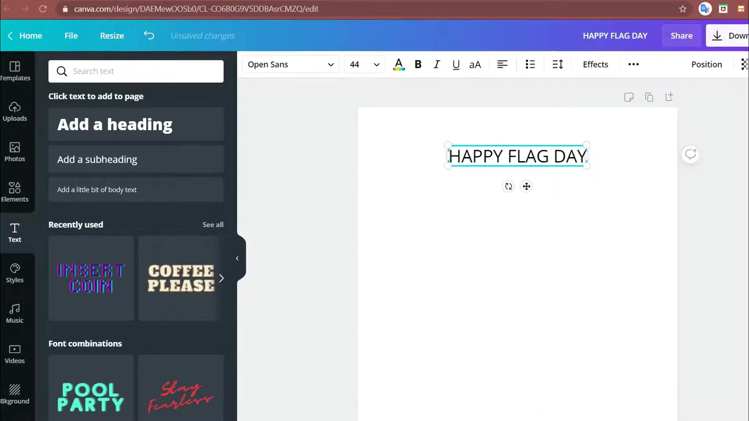Open the line spacing settings

(557, 64)
